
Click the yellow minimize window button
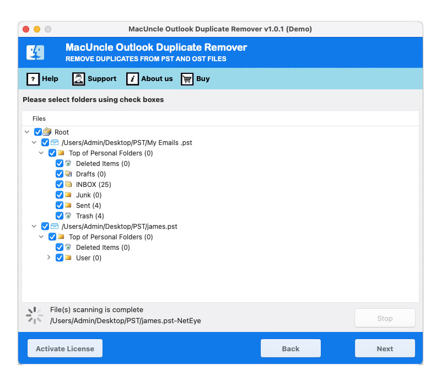(x=37, y=29)
